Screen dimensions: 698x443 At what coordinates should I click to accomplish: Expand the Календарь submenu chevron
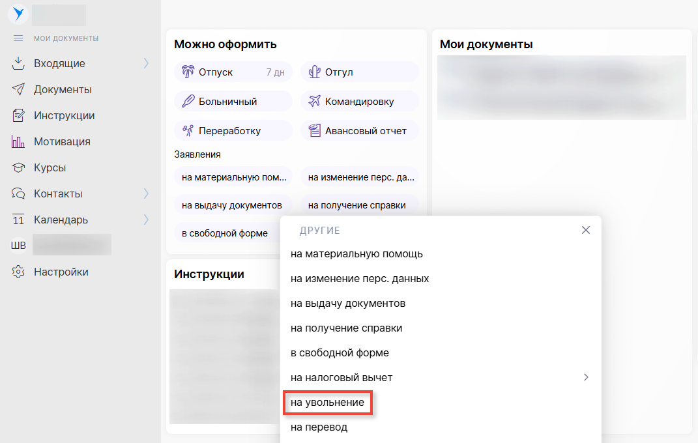146,220
